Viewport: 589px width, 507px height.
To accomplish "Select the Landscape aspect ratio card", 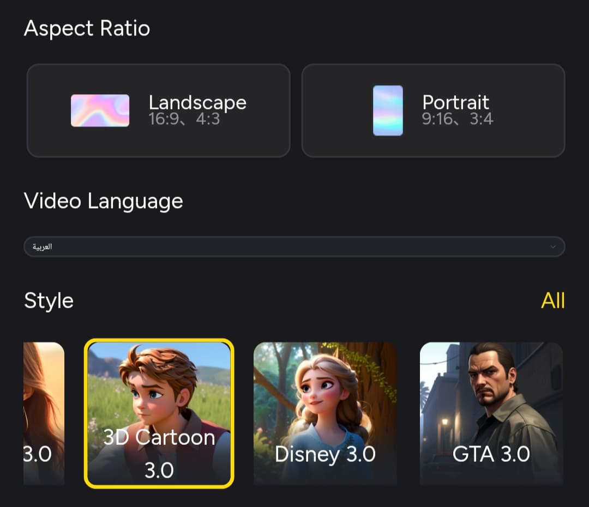I will tap(158, 111).
